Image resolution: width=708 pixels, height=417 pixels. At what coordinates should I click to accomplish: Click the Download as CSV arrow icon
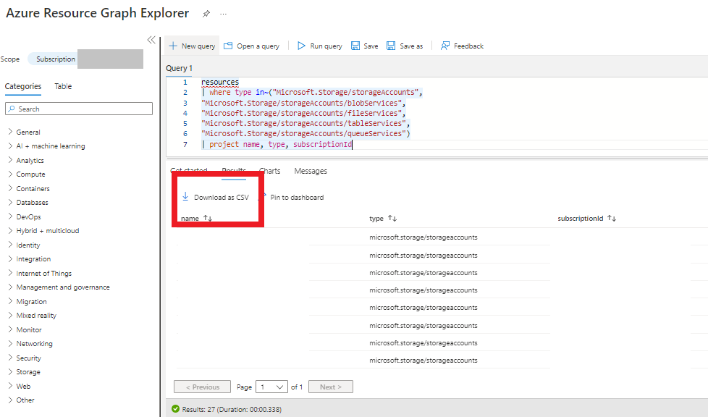point(185,196)
